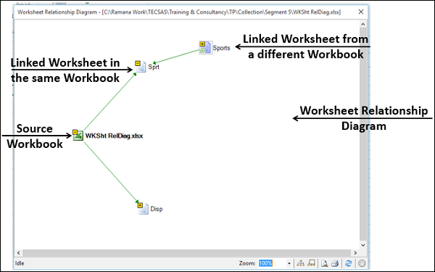Close the Worksheet Relationship Diagram window
Screen dimensions: 435x272
click(361, 12)
